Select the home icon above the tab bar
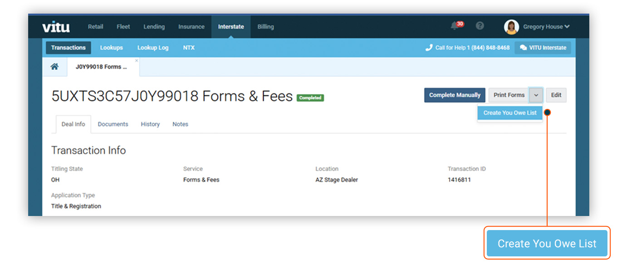 click(x=55, y=66)
